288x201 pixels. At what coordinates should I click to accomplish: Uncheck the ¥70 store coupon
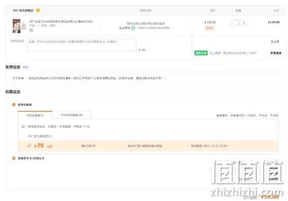29,145
